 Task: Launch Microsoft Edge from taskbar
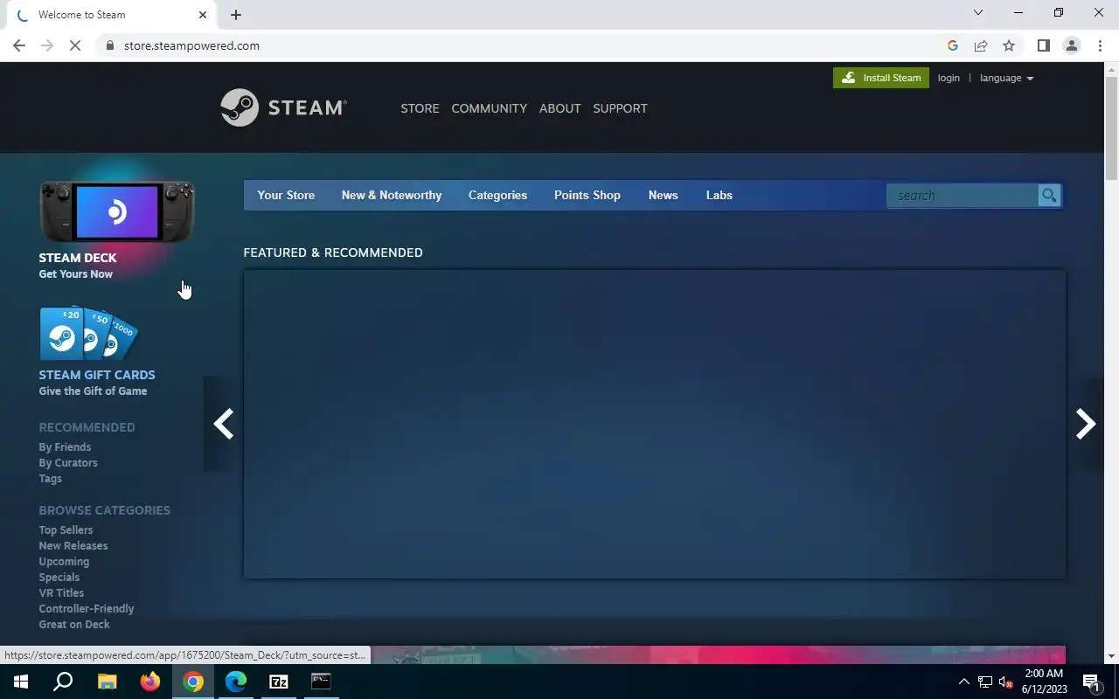click(x=236, y=682)
